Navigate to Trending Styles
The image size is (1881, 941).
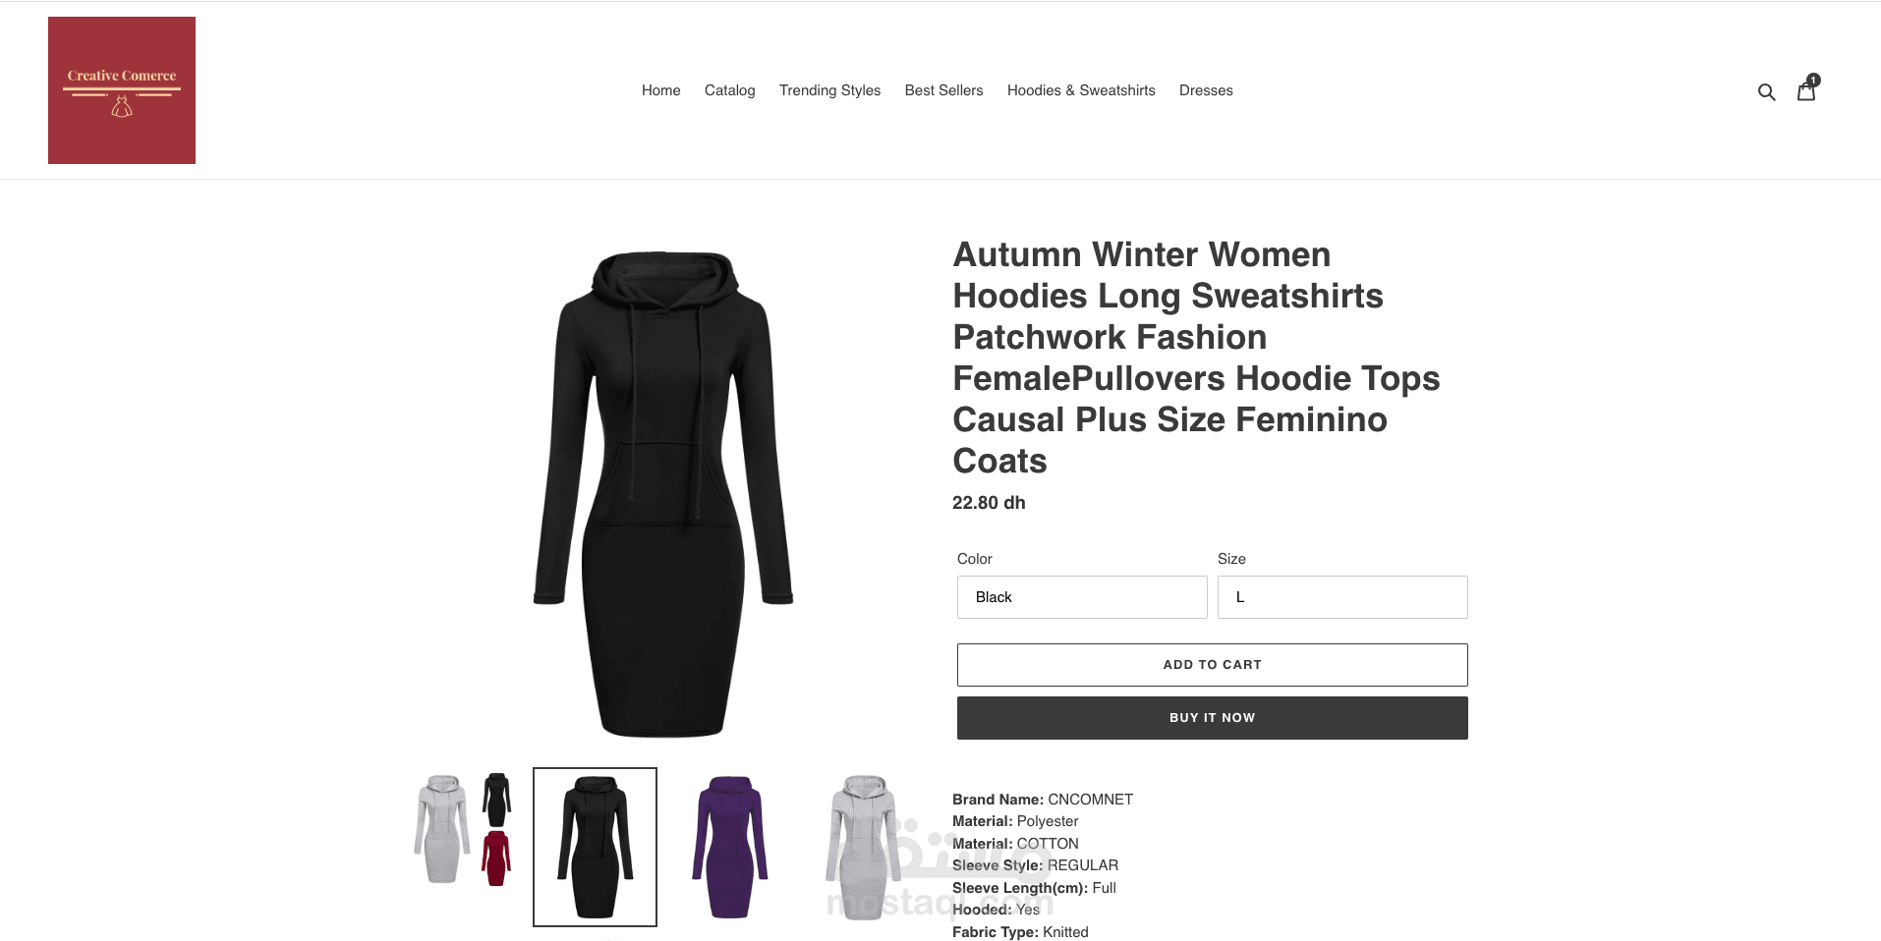click(830, 90)
